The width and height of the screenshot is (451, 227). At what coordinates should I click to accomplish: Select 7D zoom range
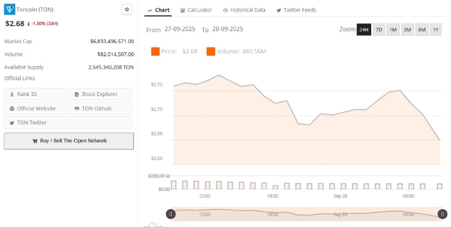[378, 29]
